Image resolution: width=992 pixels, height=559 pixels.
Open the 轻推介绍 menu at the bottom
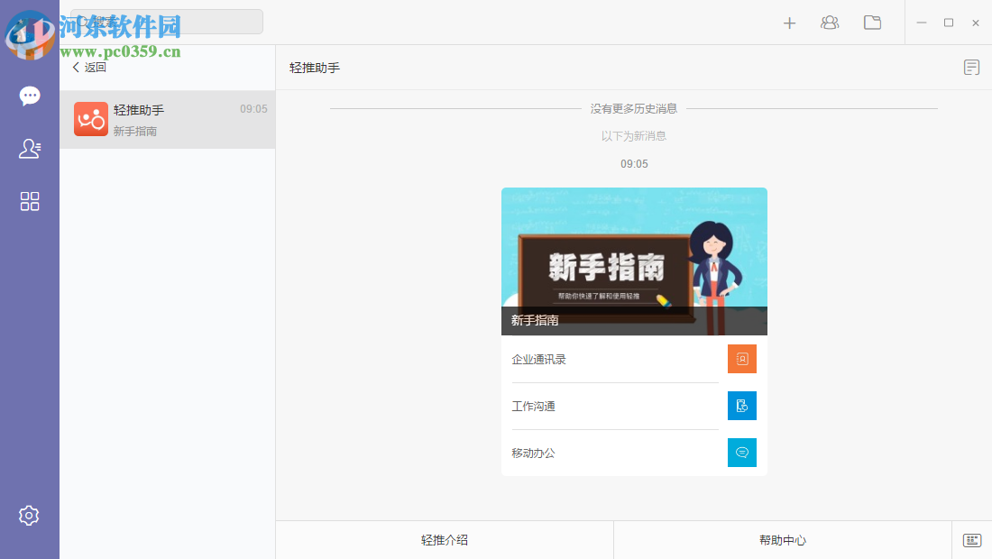pyautogui.click(x=444, y=540)
